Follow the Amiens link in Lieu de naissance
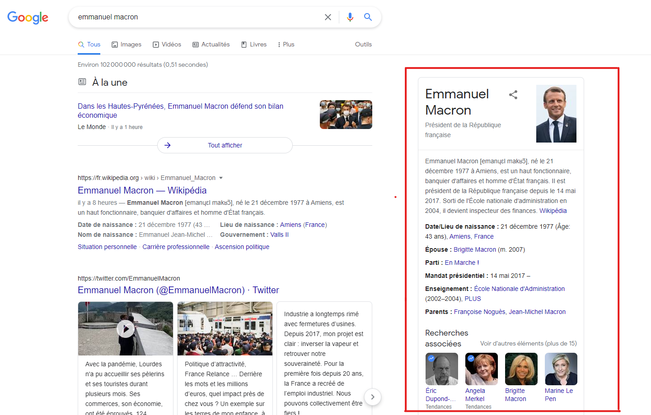The width and height of the screenshot is (651, 415). tap(290, 225)
